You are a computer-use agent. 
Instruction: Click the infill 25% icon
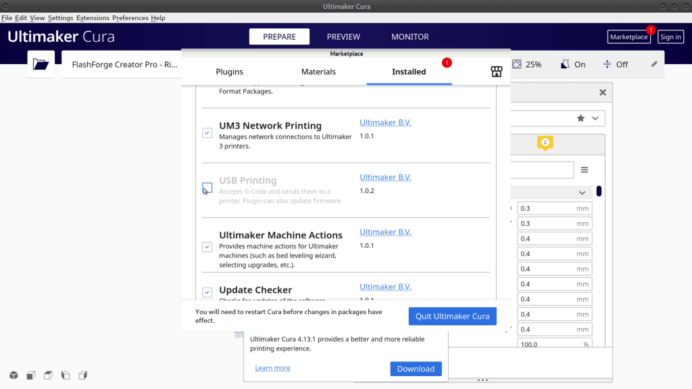pyautogui.click(x=517, y=64)
